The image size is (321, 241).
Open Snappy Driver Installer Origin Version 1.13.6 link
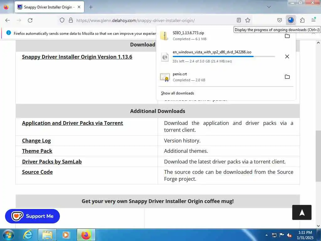[77, 57]
